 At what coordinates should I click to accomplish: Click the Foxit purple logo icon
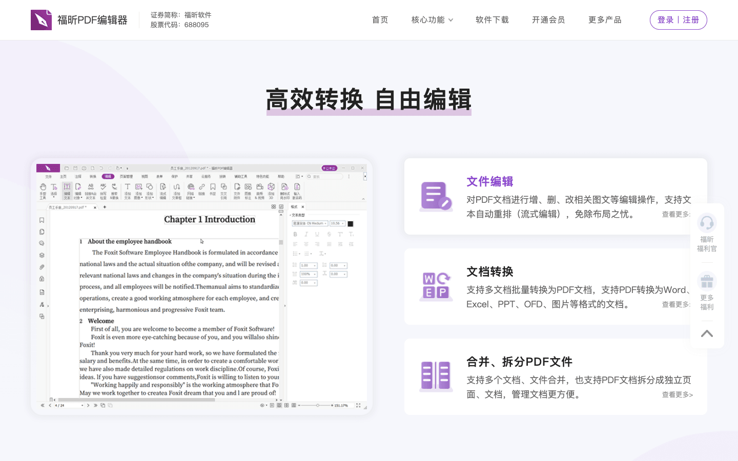(41, 20)
